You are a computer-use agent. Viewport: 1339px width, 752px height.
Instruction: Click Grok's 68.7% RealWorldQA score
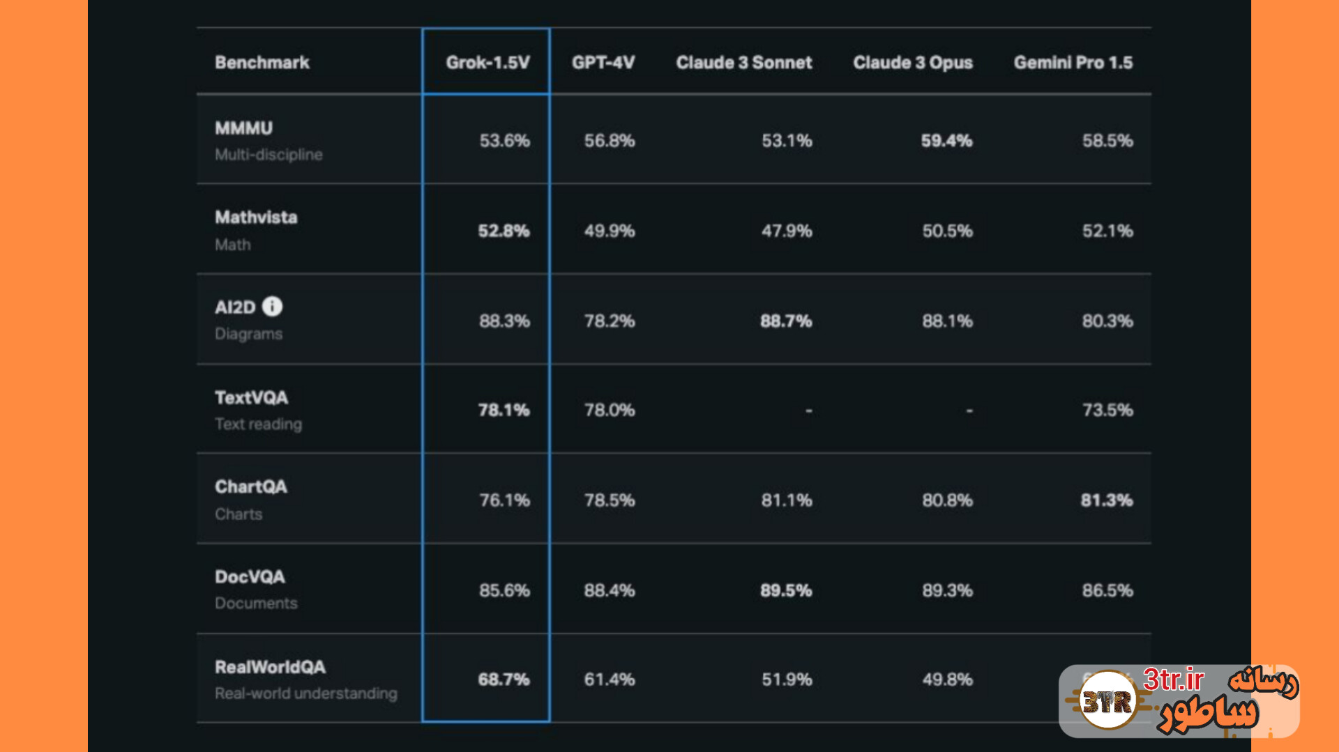point(504,680)
